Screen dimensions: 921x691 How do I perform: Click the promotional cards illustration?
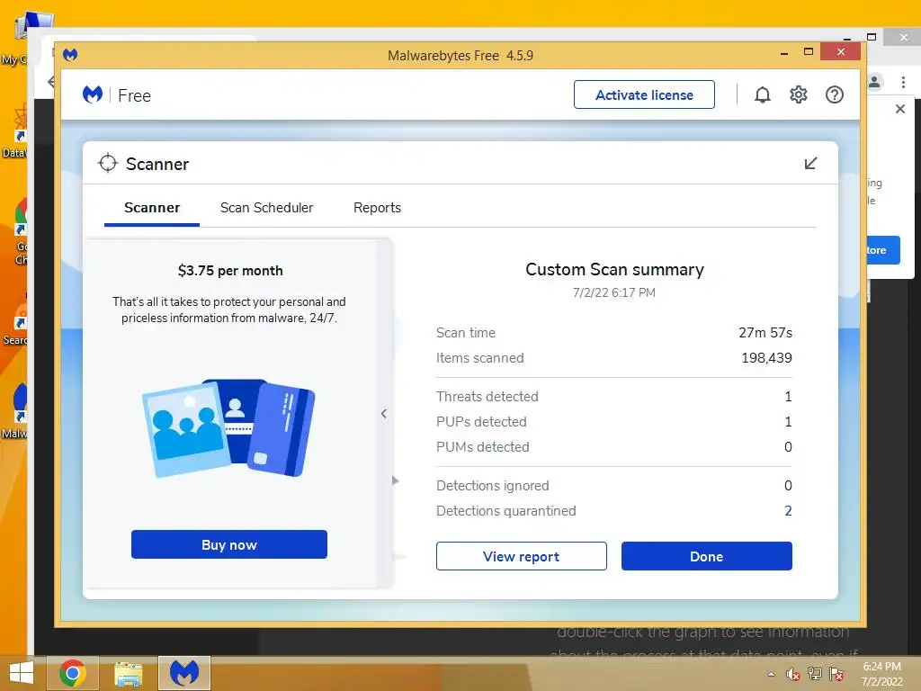click(228, 428)
